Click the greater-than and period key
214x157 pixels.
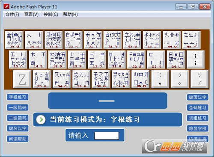pyautogui.click(x=180, y=79)
